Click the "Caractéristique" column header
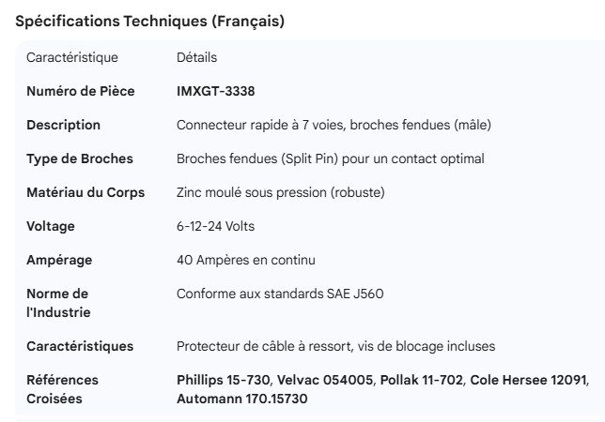The height and width of the screenshot is (422, 605). pyautogui.click(x=72, y=58)
